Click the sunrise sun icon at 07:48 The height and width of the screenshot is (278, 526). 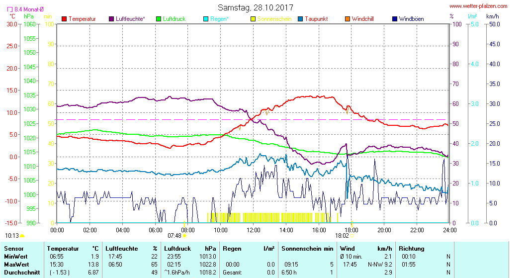(x=184, y=236)
